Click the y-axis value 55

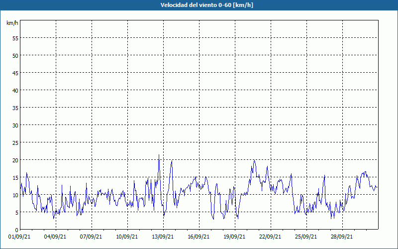click(15, 38)
